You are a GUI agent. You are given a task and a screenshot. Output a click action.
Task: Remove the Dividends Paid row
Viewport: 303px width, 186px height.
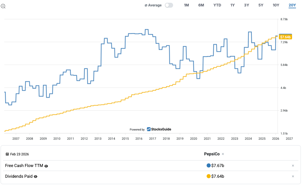point(293,176)
